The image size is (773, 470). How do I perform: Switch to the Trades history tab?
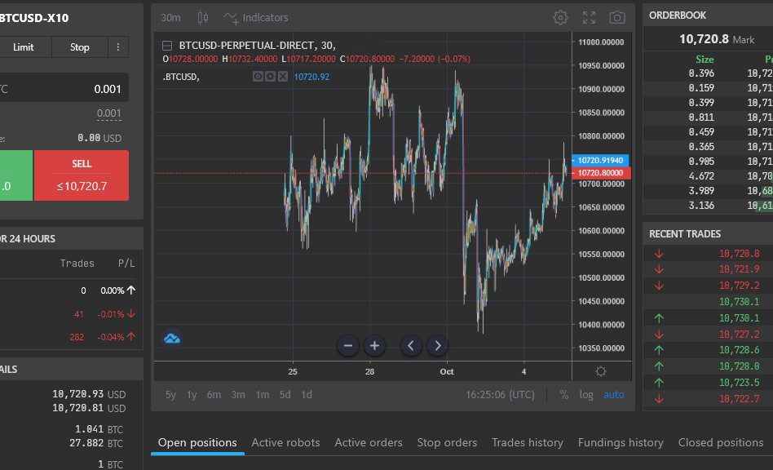tap(528, 442)
